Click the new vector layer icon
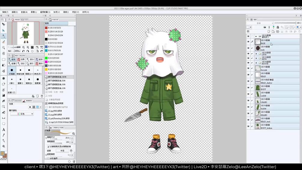Screen dimensions: 302x170 pos(273,31)
